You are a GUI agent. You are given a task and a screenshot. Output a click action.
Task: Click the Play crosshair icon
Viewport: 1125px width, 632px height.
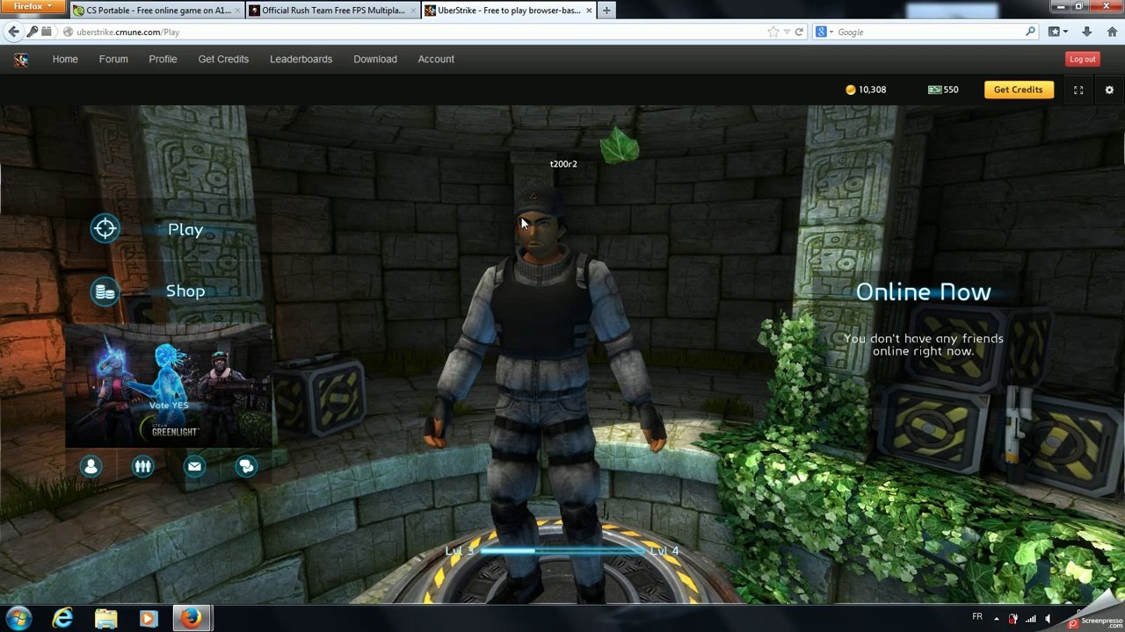[x=105, y=229]
